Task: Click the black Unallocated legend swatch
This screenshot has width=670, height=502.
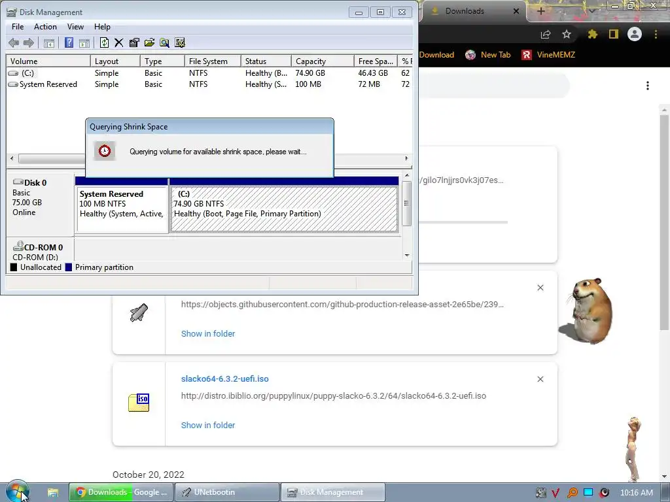Action: click(14, 267)
